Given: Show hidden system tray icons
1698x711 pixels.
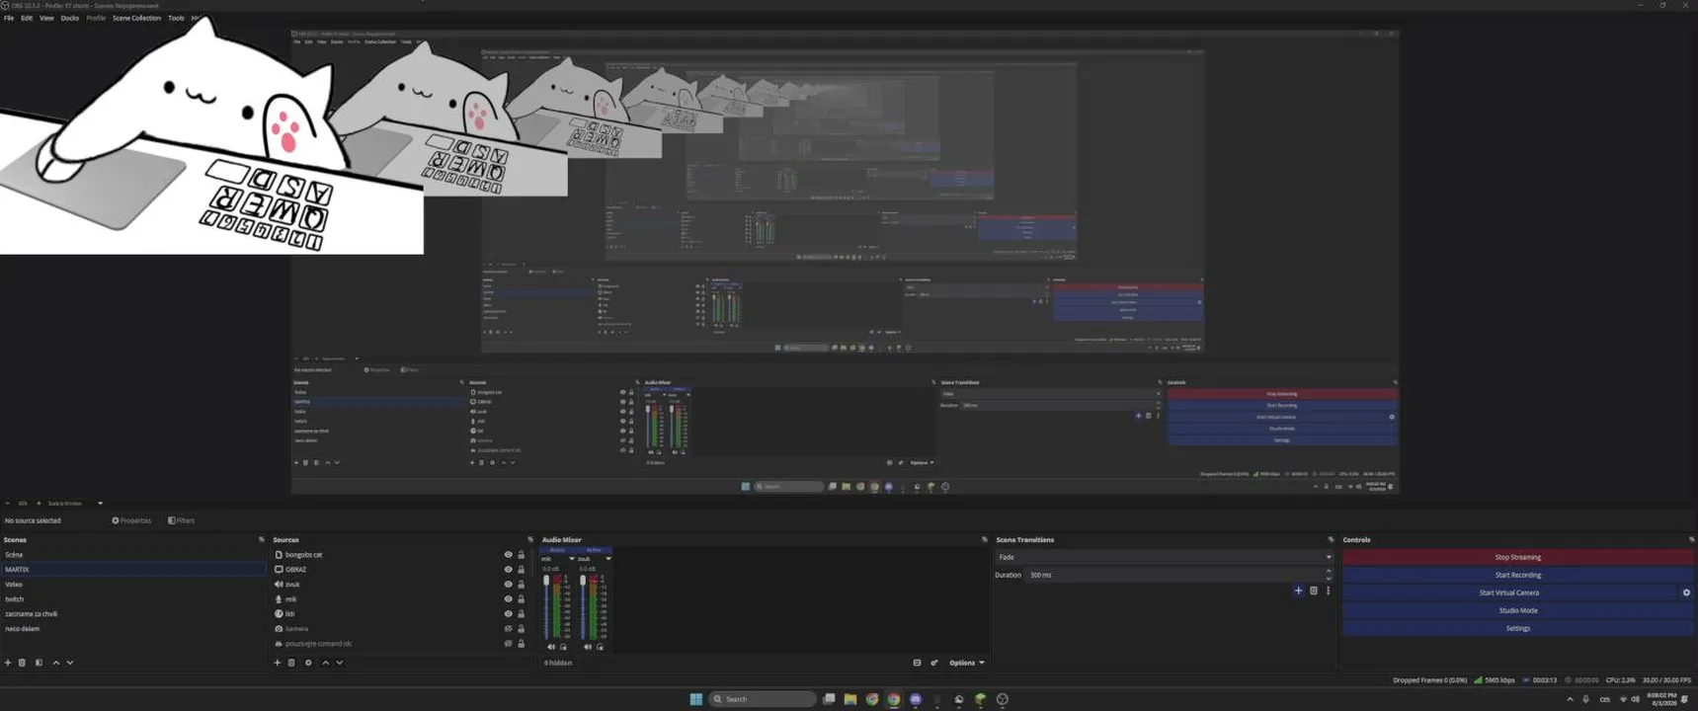Looking at the screenshot, I should (1570, 699).
